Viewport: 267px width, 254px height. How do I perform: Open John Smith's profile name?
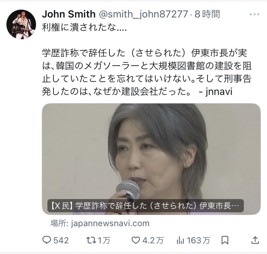pyautogui.click(x=69, y=14)
